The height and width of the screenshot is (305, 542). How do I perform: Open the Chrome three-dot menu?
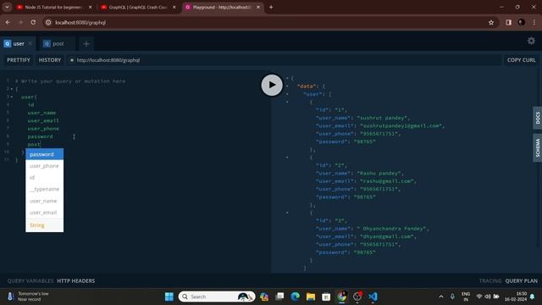click(x=534, y=23)
